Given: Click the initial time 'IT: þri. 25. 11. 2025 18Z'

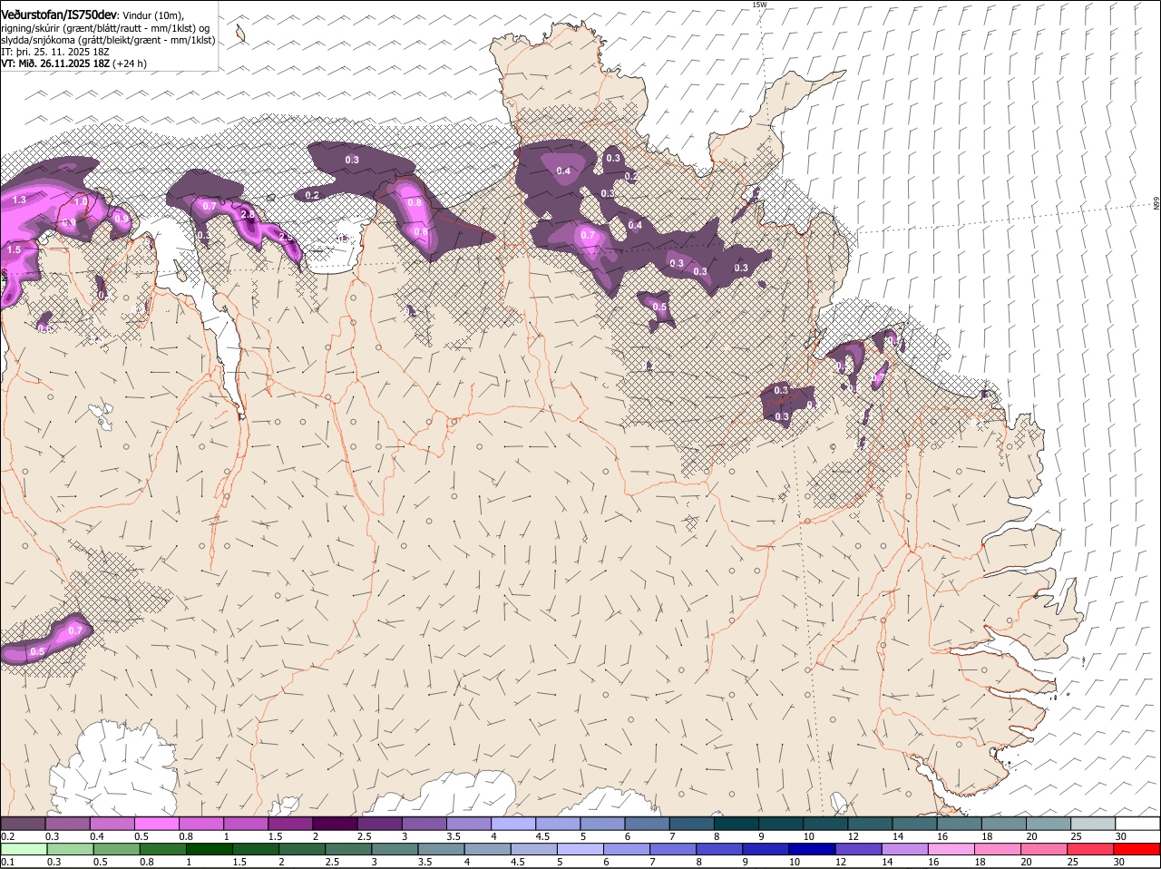Looking at the screenshot, I should click(55, 52).
